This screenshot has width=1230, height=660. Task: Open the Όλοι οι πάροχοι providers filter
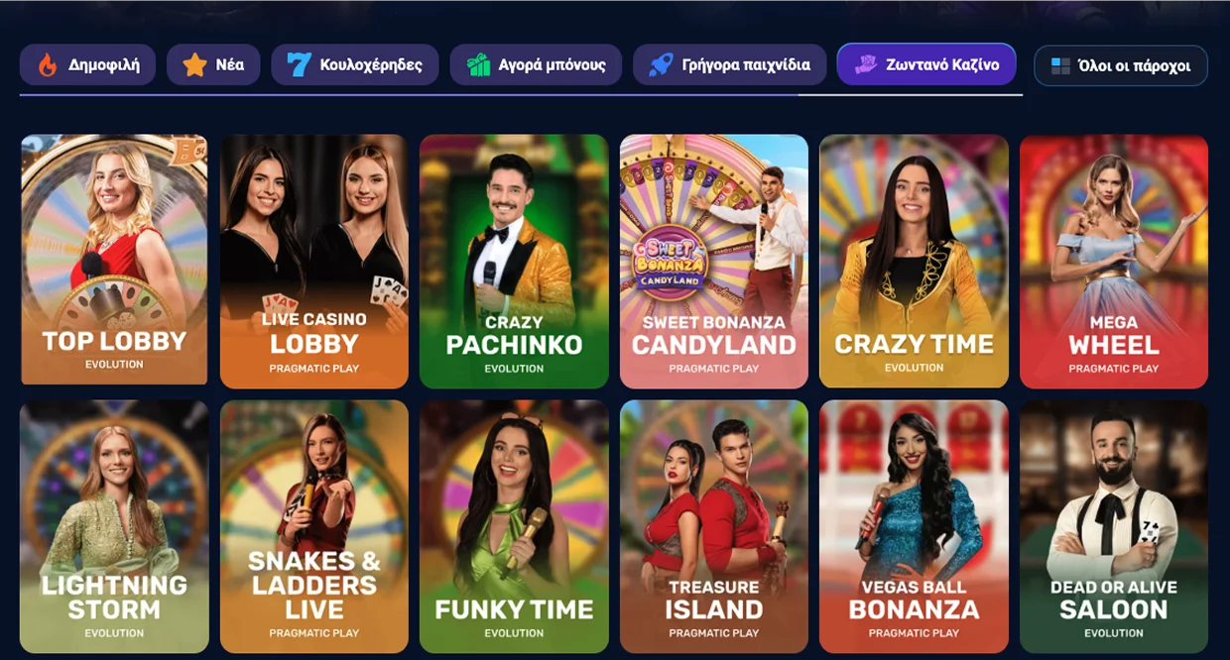pyautogui.click(x=1121, y=66)
